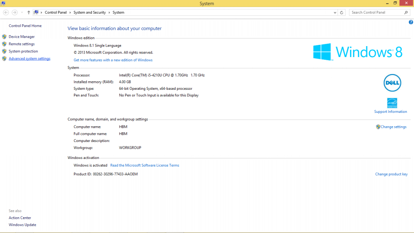The image size is (414, 233).
Task: Click the shield icon beside Change settings
Action: click(x=378, y=127)
